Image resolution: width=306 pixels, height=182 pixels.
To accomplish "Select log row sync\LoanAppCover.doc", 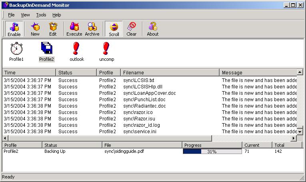I will [x=150, y=93].
